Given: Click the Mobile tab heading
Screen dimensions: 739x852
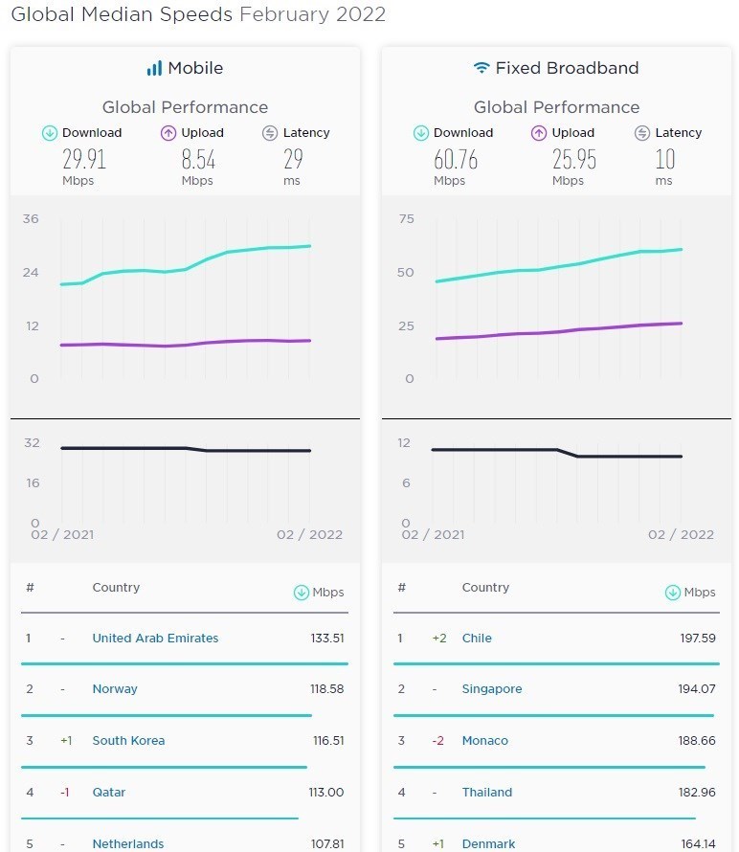Looking at the screenshot, I should [195, 69].
